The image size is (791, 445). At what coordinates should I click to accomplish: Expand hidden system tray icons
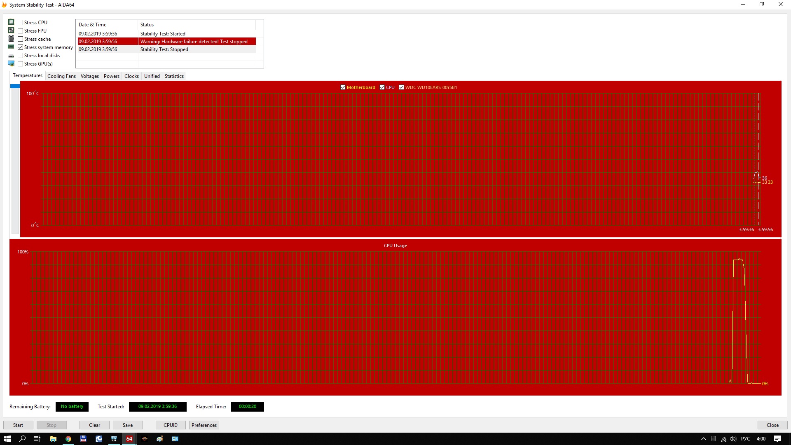[x=703, y=439]
